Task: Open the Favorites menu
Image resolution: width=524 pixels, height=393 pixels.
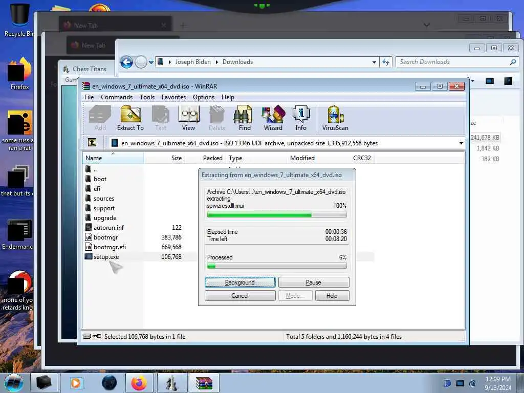Action: click(173, 97)
